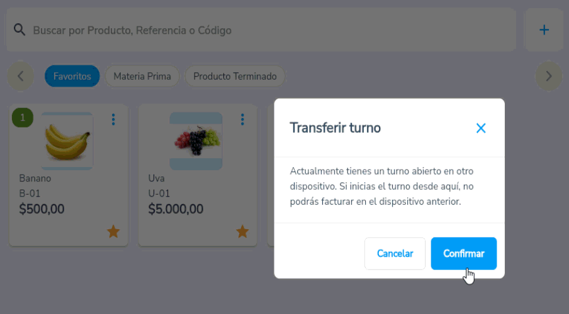569x314 pixels.
Task: Click the Uva $5.000,00 price
Action: click(x=176, y=209)
